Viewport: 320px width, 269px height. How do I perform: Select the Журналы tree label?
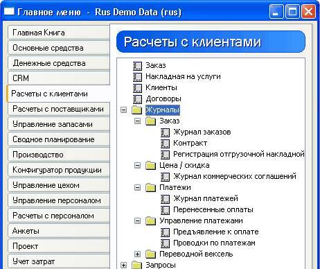163,110
